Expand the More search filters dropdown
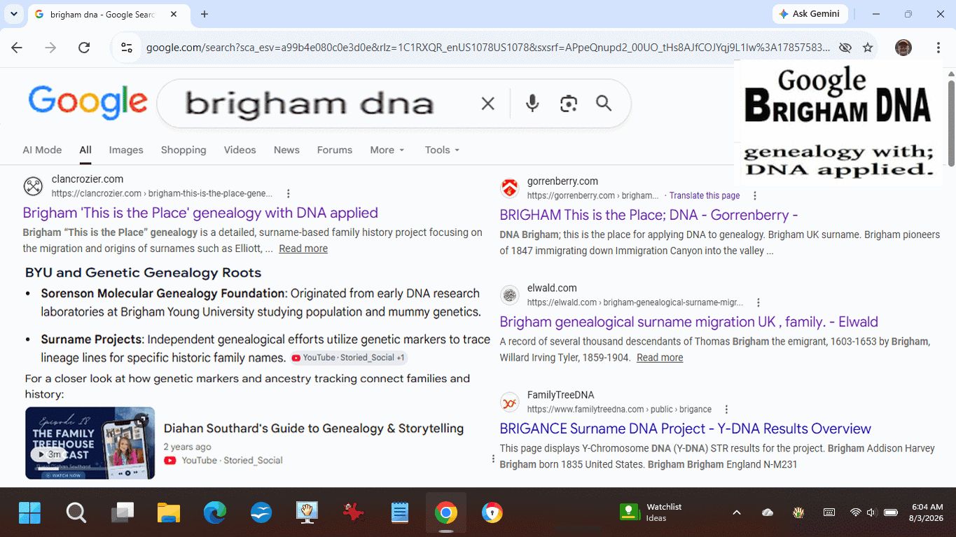 [387, 150]
